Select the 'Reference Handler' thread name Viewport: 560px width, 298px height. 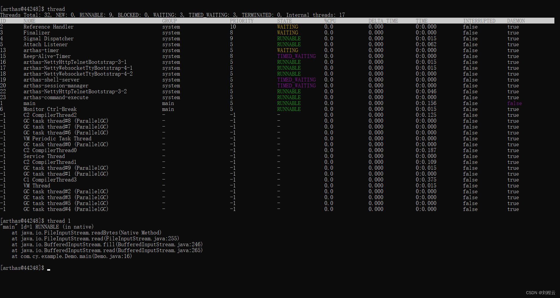pos(49,27)
